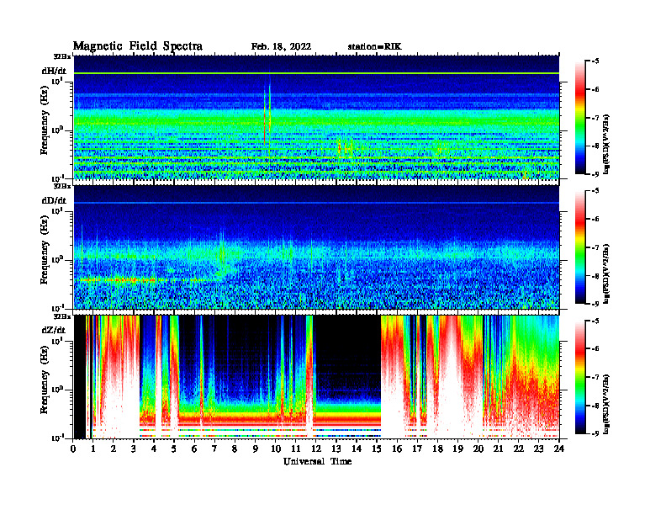Click hour 0 on the time axis
This screenshot has height=515, width=666.
73,449
